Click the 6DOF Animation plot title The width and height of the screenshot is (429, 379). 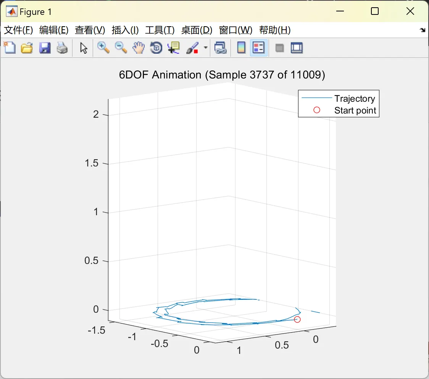click(222, 75)
